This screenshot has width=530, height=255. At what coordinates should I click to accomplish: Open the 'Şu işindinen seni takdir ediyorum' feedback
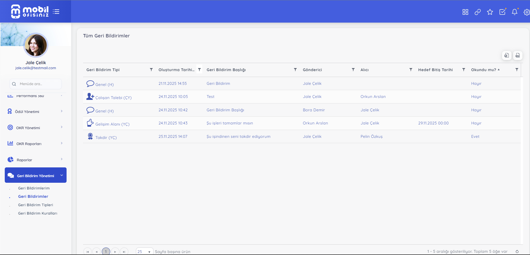238,137
